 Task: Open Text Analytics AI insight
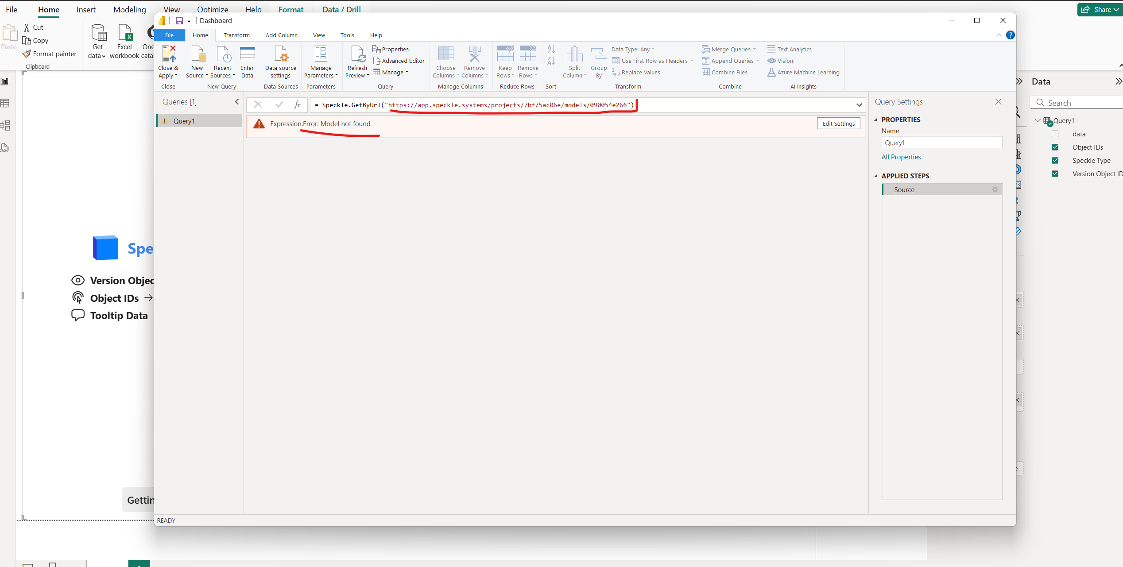click(x=790, y=49)
